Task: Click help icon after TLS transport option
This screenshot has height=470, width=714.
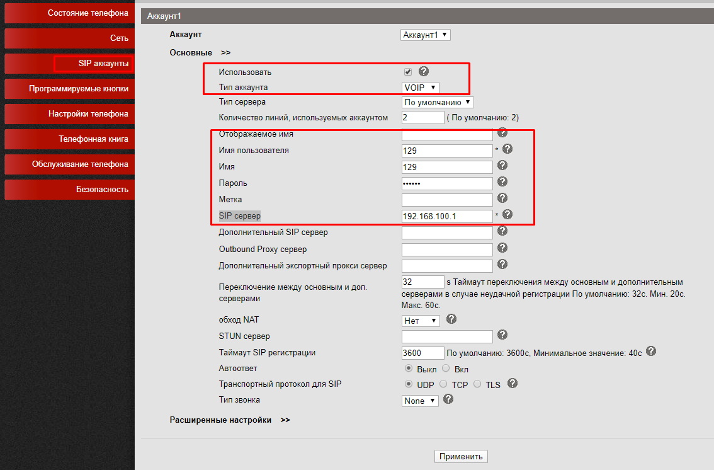Action: [x=513, y=383]
